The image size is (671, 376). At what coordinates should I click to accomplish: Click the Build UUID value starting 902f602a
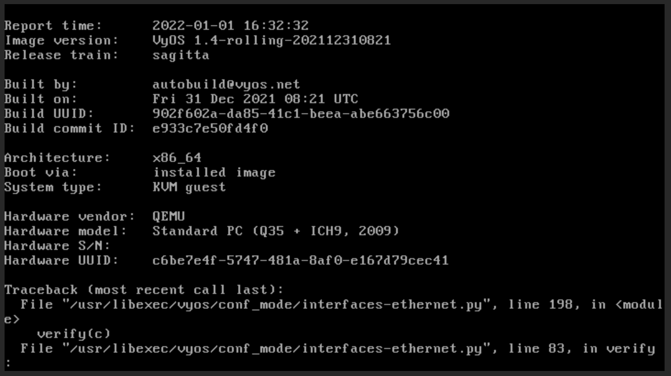[301, 114]
